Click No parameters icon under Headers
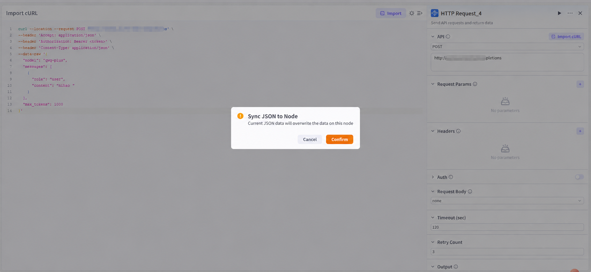 [x=505, y=149]
